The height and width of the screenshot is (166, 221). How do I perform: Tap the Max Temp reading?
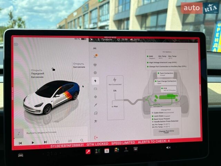click(x=172, y=57)
